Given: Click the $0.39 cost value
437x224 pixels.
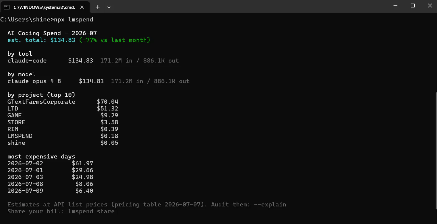Looking at the screenshot, I should click(x=109, y=129).
